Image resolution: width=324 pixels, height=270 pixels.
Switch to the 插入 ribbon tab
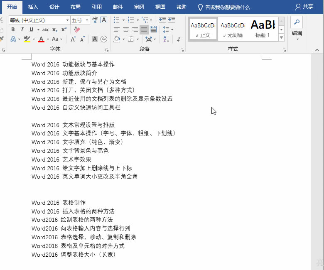(x=33, y=7)
